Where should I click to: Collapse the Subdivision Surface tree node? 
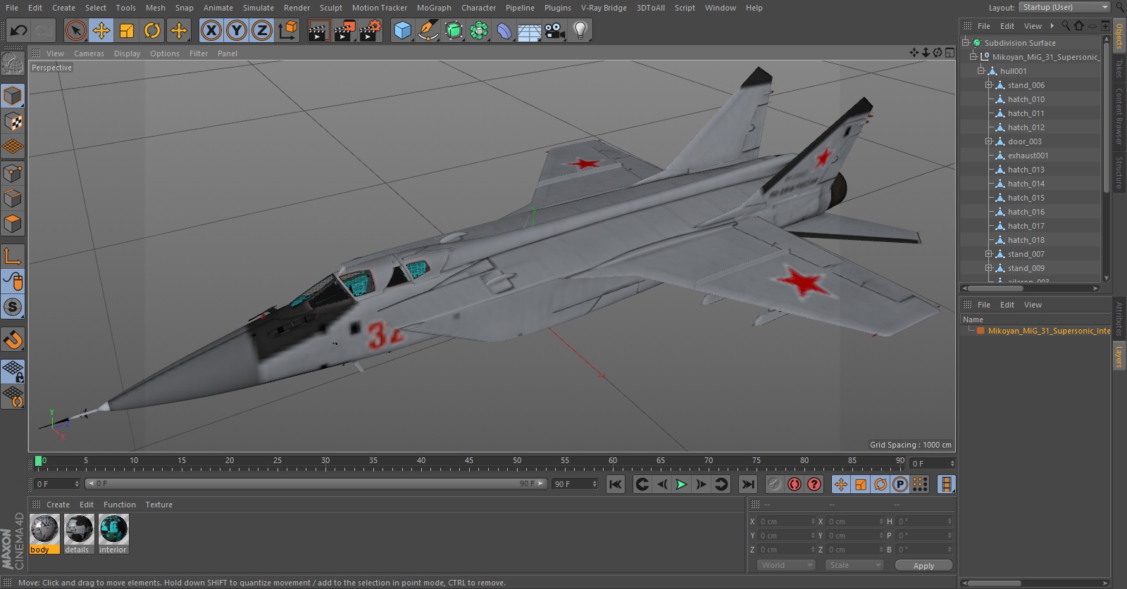tap(966, 43)
